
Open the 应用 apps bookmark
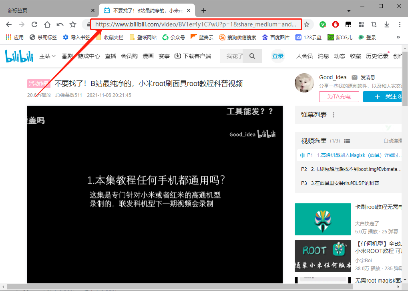14,38
